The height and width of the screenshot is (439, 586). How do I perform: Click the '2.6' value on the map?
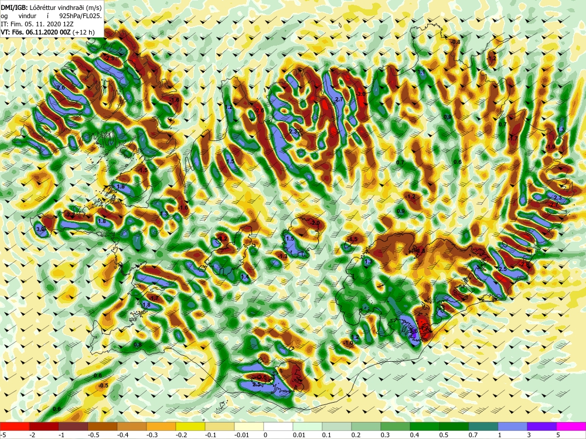tap(61, 87)
